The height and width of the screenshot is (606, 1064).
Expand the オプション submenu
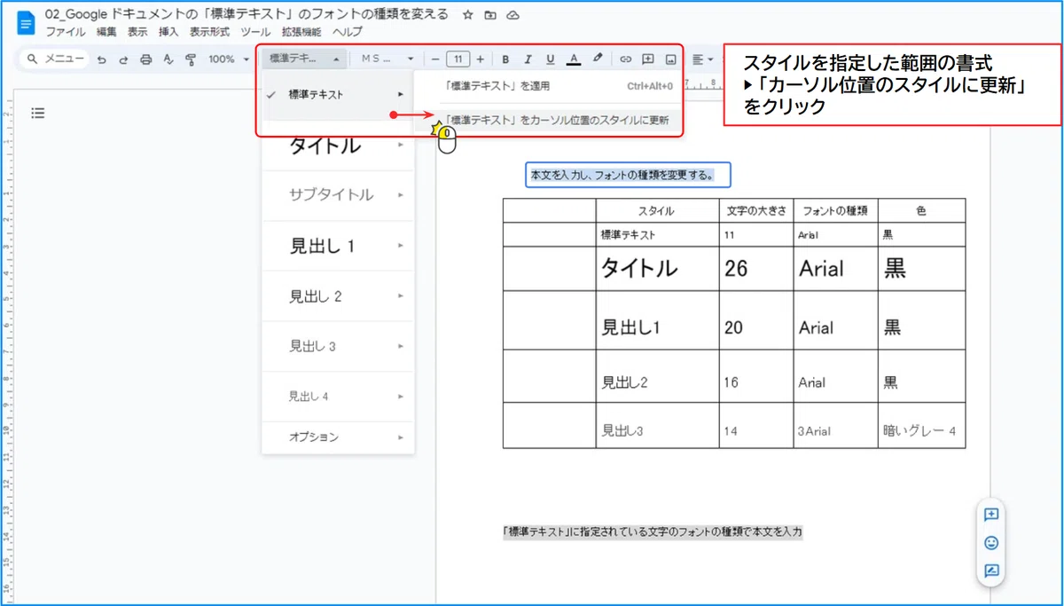pyautogui.click(x=401, y=437)
